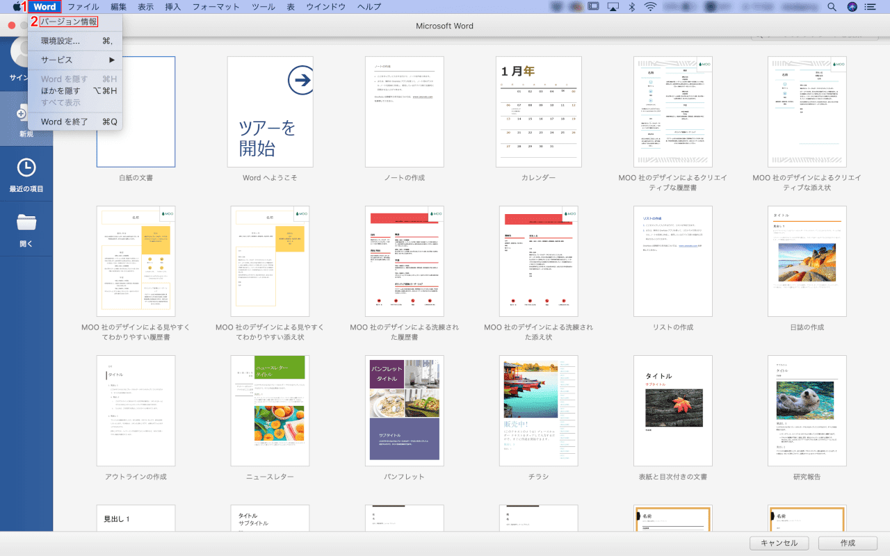Open the 挿入 menu
Image resolution: width=890 pixels, height=556 pixels.
click(173, 6)
